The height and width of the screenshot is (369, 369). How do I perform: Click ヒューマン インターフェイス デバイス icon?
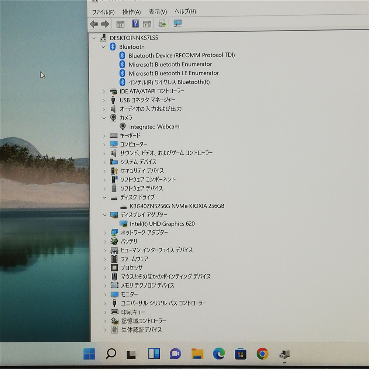[114, 250]
